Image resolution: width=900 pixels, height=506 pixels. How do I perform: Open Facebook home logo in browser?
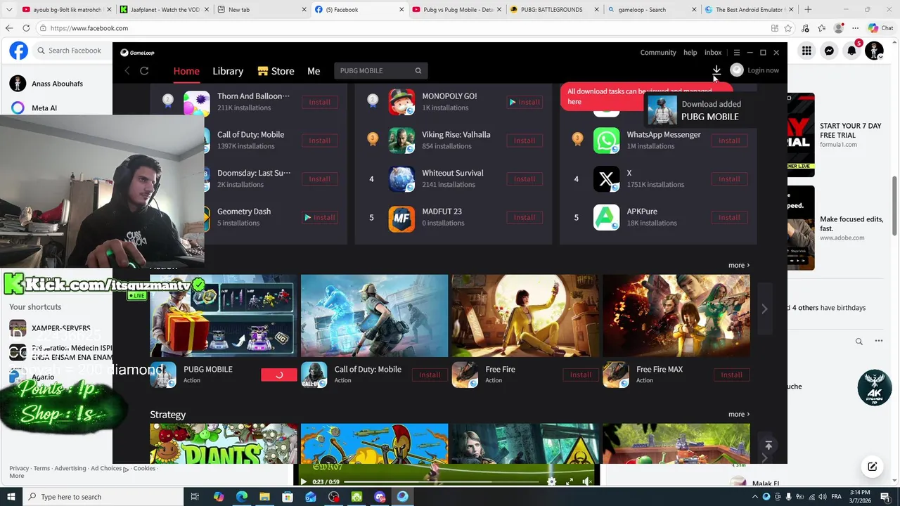[19, 51]
